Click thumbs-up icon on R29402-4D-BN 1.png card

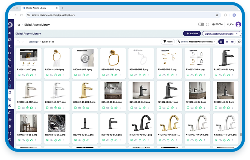32,108
